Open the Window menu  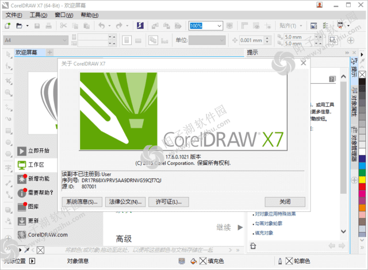pos(64,16)
